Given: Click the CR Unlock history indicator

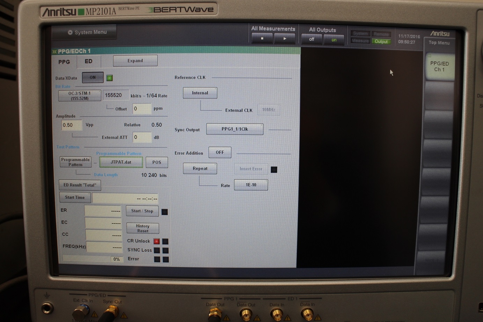Looking at the screenshot, I should point(166,241).
